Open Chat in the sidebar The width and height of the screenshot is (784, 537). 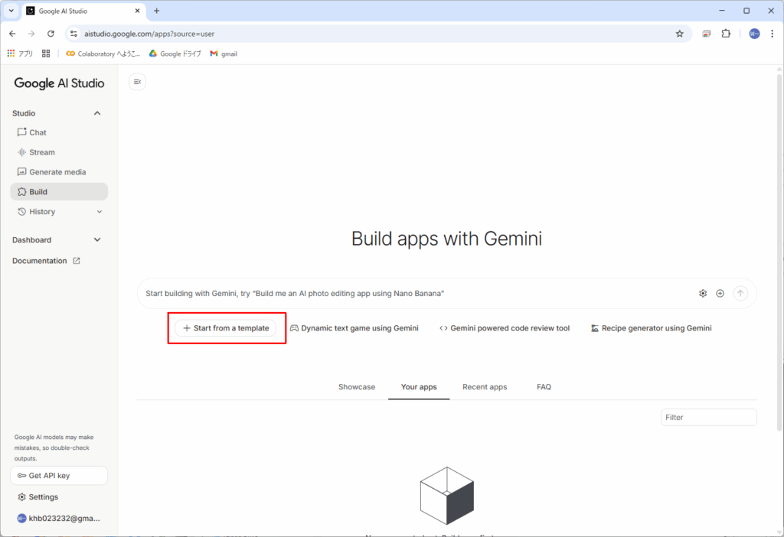[59, 132]
